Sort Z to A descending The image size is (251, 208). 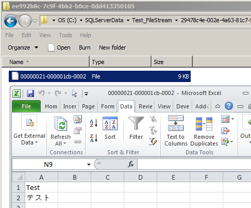[x=94, y=138]
